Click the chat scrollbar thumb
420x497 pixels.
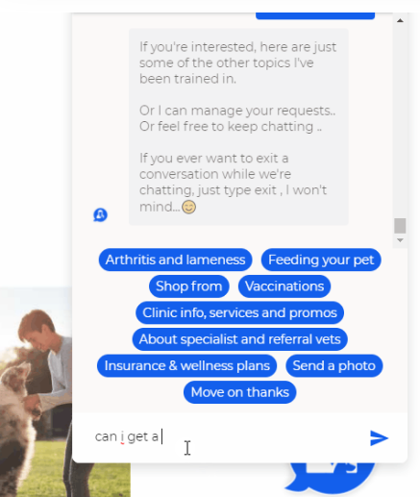pyautogui.click(x=400, y=226)
